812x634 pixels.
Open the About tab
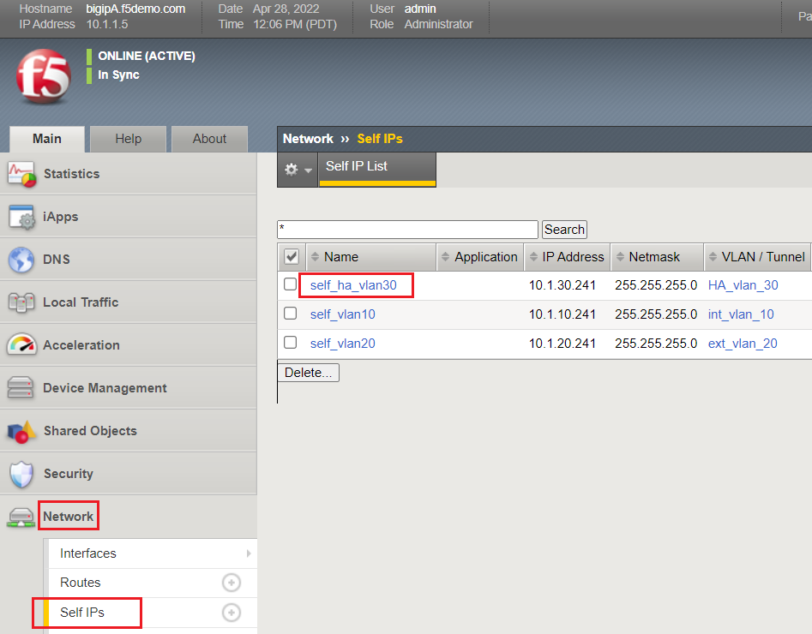pos(210,139)
